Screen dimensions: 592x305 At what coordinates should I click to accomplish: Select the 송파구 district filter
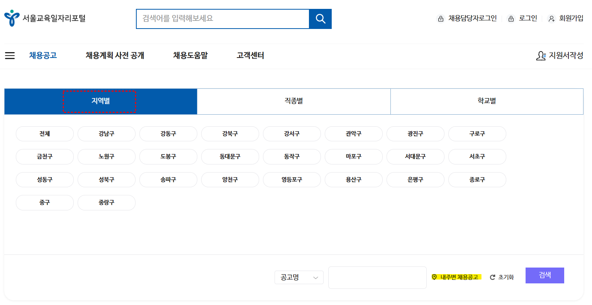point(168,180)
